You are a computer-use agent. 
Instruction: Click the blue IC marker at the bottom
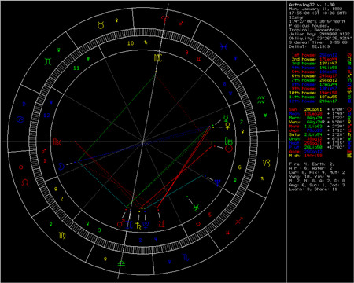click(x=129, y=225)
